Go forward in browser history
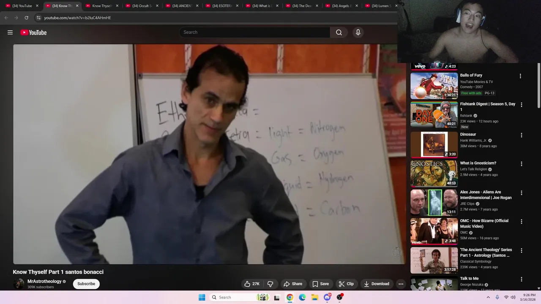The width and height of the screenshot is (541, 304). pyautogui.click(x=16, y=18)
